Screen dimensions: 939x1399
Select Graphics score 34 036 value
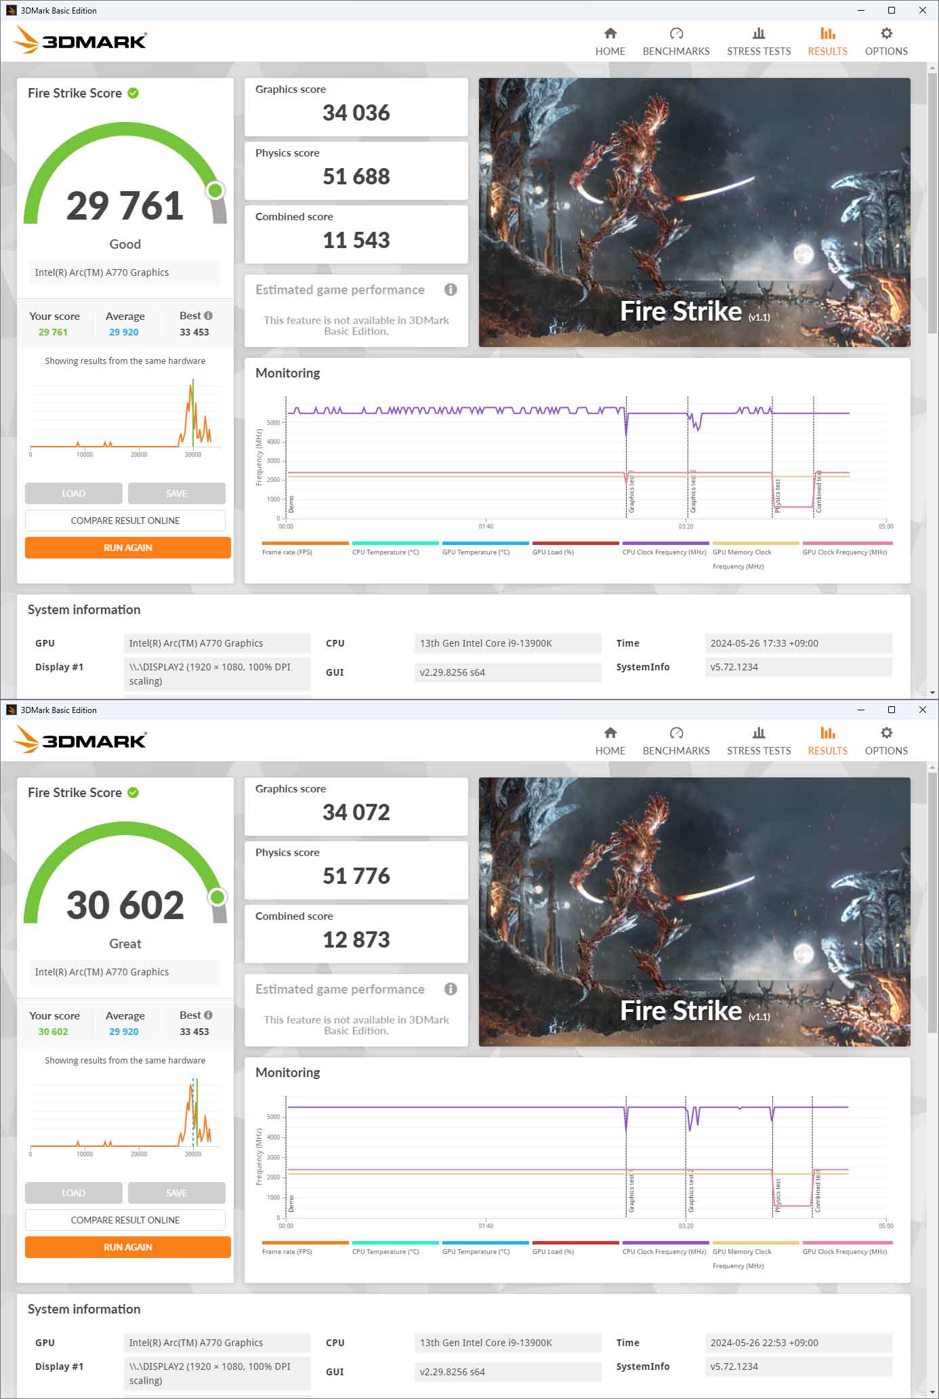pyautogui.click(x=356, y=113)
